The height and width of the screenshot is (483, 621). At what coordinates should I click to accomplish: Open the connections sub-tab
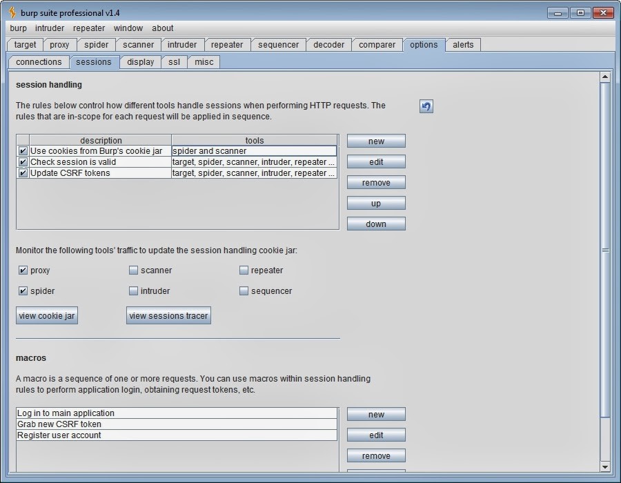coord(39,62)
